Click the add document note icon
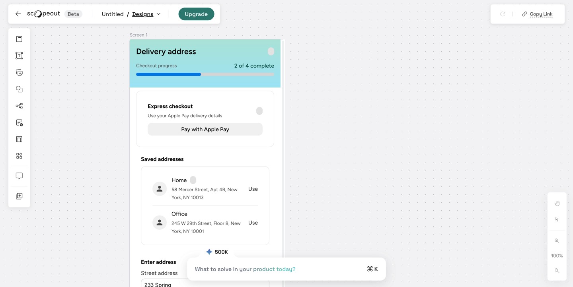The image size is (573, 287). (x=19, y=122)
